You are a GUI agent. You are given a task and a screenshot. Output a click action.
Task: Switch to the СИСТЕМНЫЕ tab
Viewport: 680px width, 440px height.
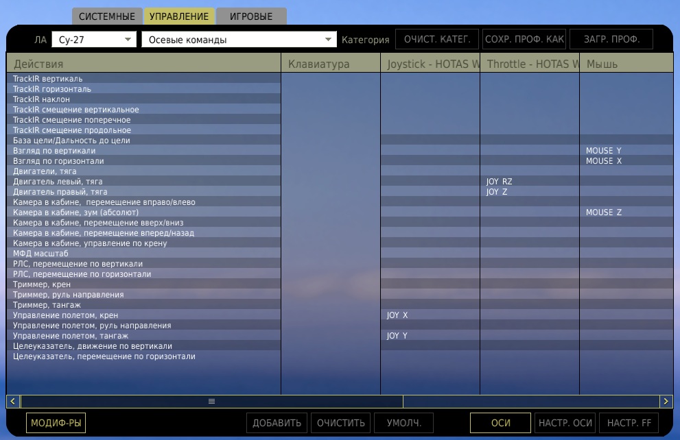107,16
